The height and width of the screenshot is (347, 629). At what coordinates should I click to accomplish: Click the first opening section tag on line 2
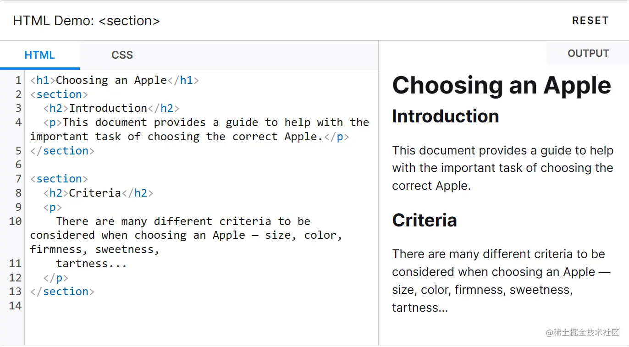tap(59, 94)
